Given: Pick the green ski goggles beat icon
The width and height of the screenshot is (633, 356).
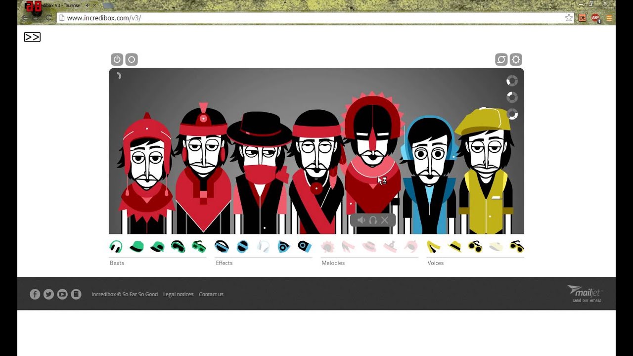Looking at the screenshot, I should 178,246.
